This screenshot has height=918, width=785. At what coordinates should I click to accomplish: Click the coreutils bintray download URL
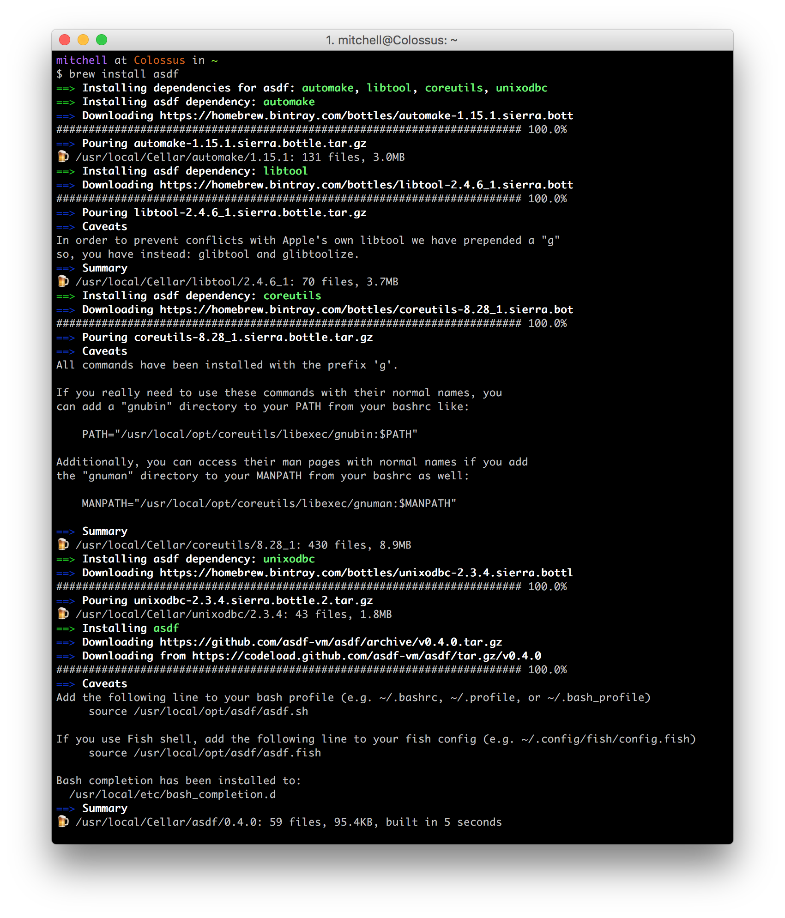[367, 309]
